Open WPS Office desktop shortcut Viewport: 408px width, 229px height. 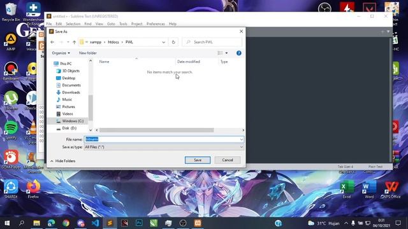click(x=391, y=190)
